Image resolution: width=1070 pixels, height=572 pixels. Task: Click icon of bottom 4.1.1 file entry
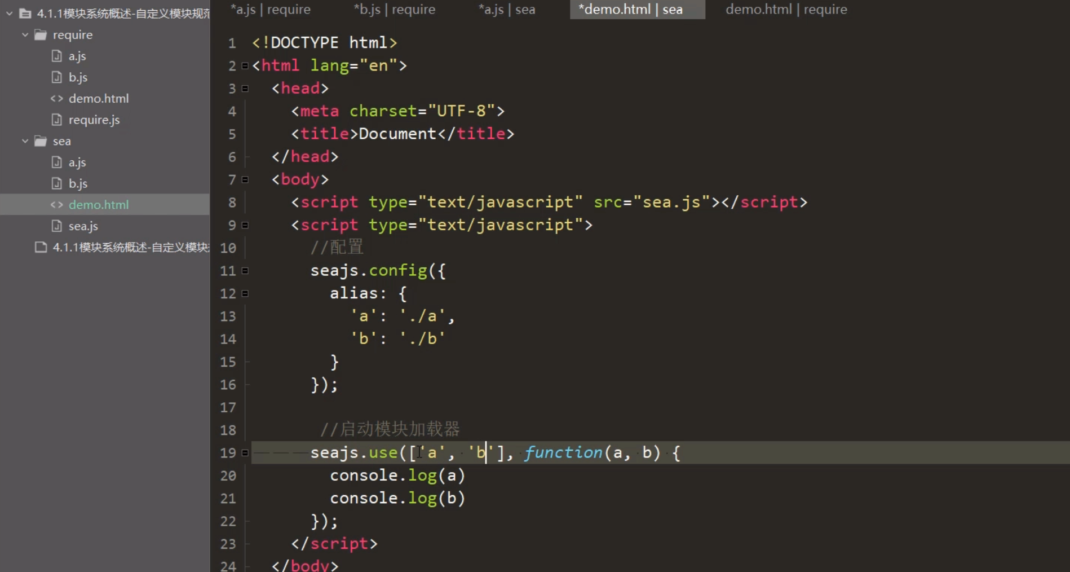41,247
